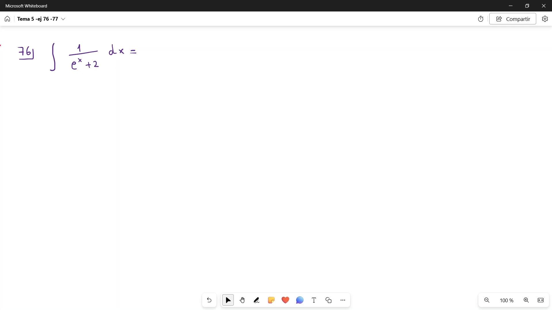Open the timer tool icon
The image size is (552, 310).
pyautogui.click(x=481, y=19)
